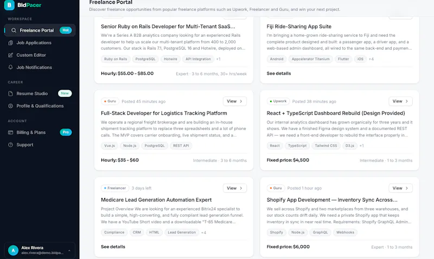
Task: Click the Fixed price: $6,000 text
Action: click(x=288, y=247)
